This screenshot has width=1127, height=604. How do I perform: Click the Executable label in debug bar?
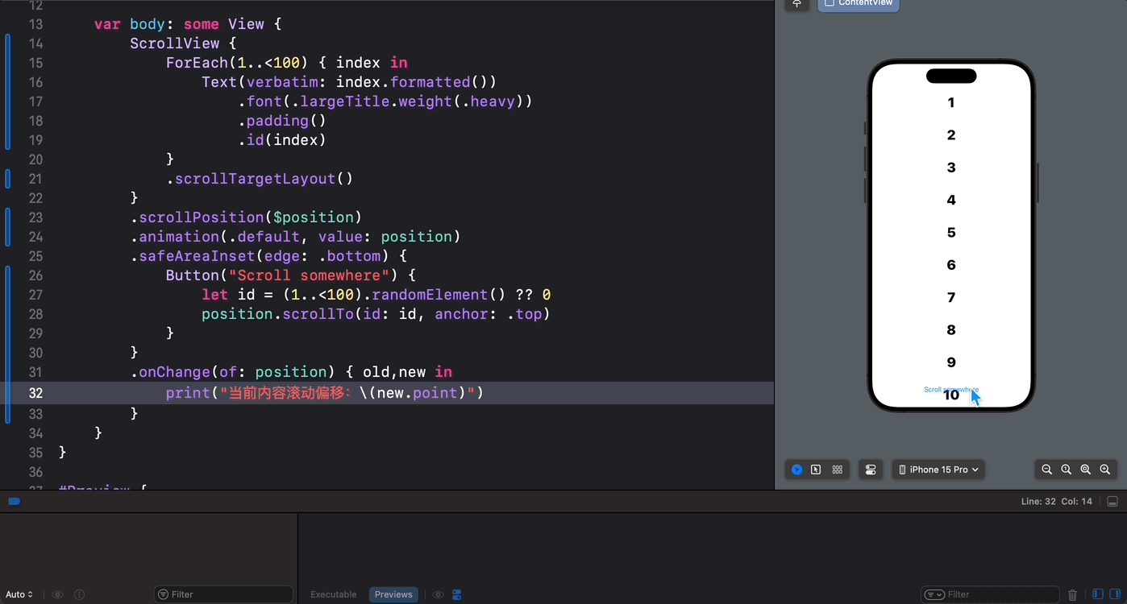pyautogui.click(x=333, y=594)
